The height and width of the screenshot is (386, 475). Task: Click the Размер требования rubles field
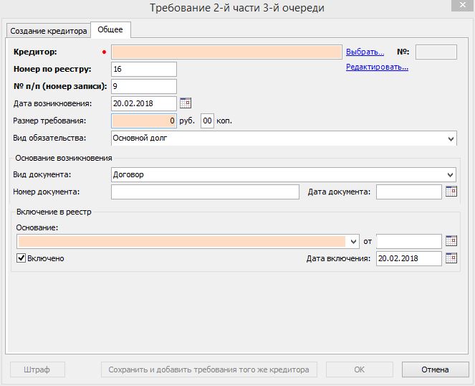pyautogui.click(x=144, y=121)
